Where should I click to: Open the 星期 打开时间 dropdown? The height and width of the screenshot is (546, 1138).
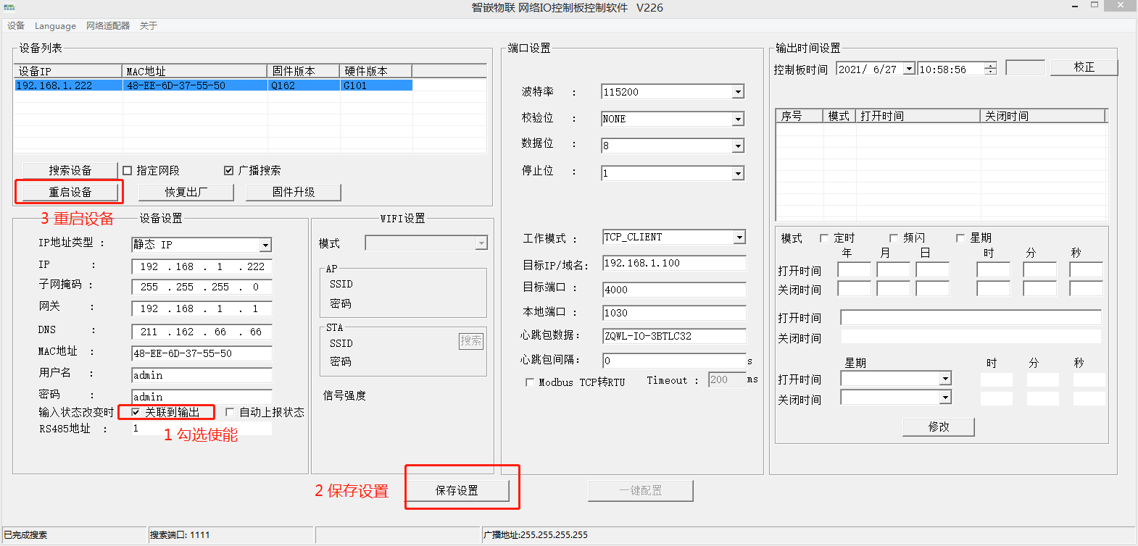tap(945, 379)
